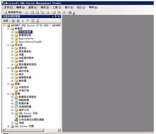
Task: Click the 新建查询 (New Query) button
Action: click(x=13, y=12)
